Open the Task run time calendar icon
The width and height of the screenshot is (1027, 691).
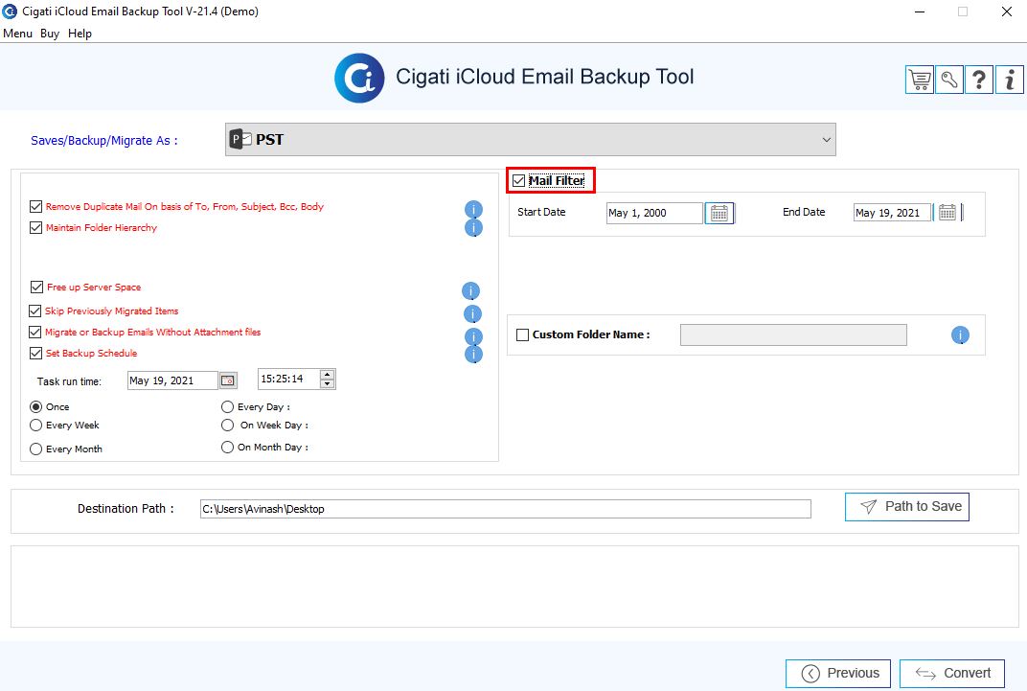click(x=228, y=380)
